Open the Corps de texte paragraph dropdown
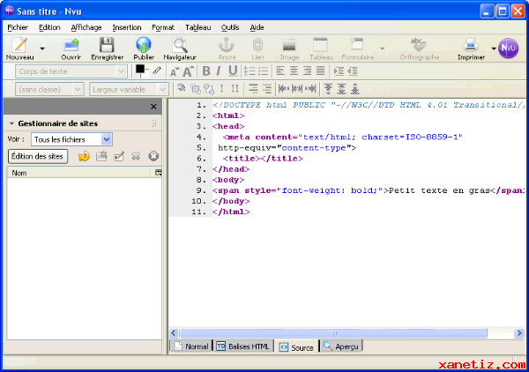This screenshot has height=372, width=529. pos(71,71)
